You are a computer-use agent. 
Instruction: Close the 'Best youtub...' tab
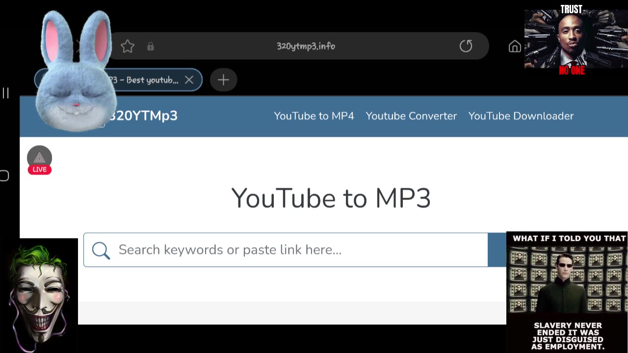pos(189,80)
